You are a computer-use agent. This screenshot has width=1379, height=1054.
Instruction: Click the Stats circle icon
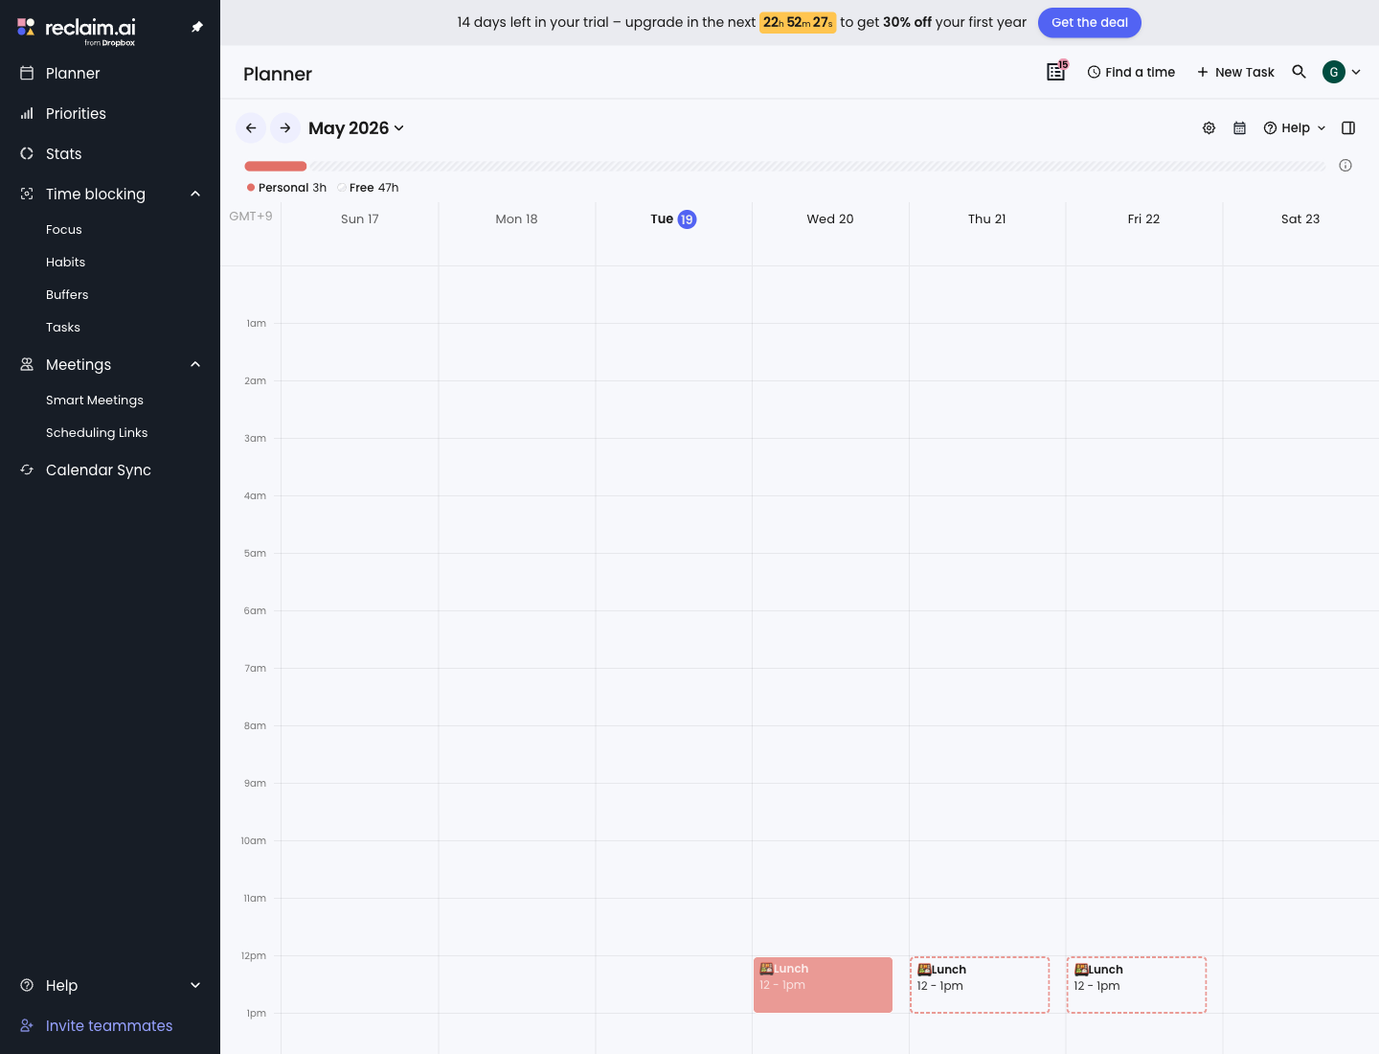pos(27,153)
